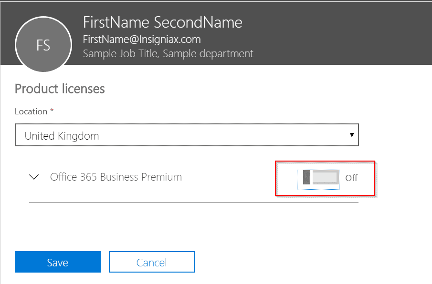
Task: Click the red required asterisk by Location
Action: 52,110
